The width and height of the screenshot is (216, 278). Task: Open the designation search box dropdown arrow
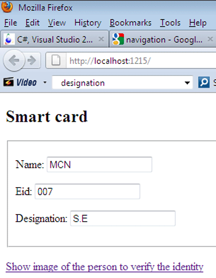tap(187, 83)
